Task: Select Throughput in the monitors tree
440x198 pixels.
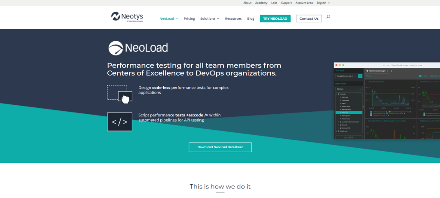Action: coord(345,101)
